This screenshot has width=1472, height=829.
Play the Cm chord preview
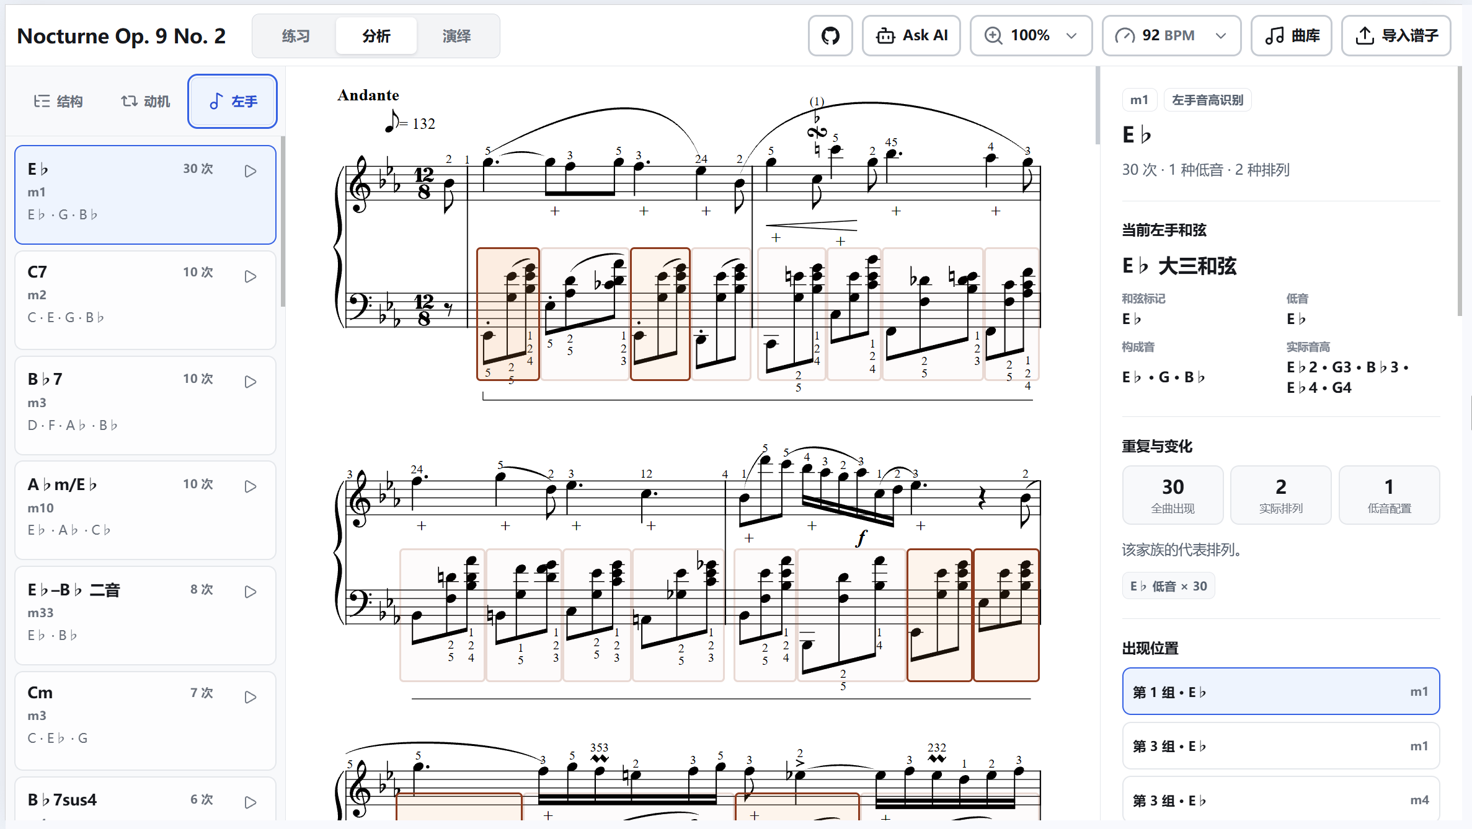(251, 697)
